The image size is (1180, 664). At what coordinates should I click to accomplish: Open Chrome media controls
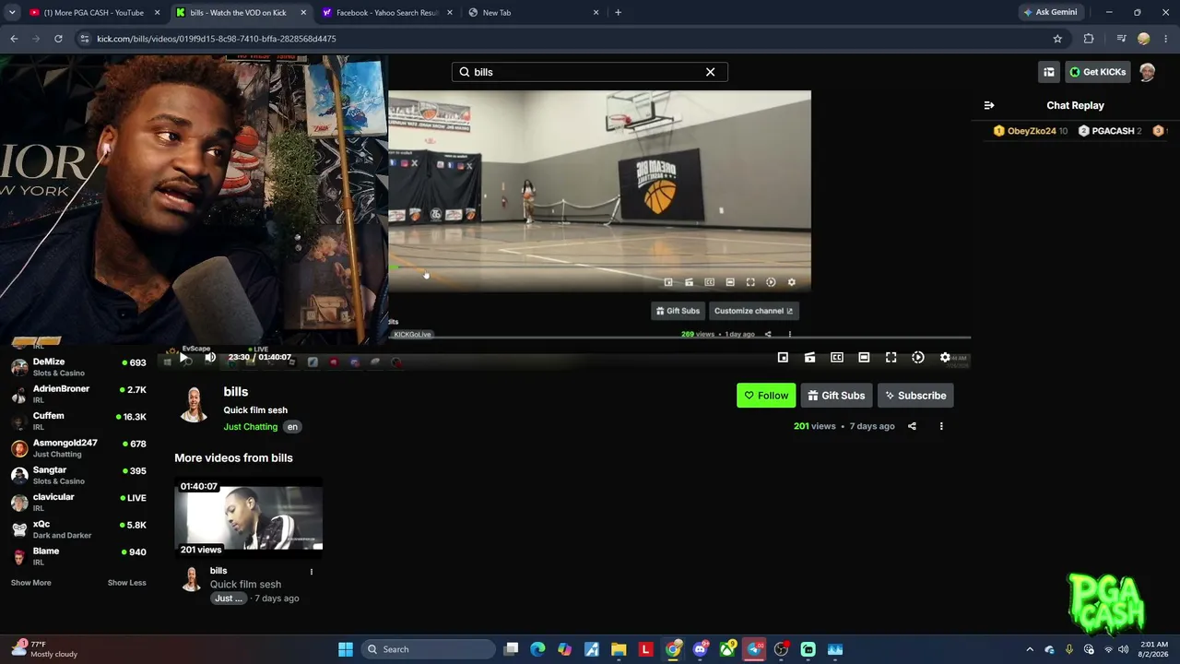1121,39
